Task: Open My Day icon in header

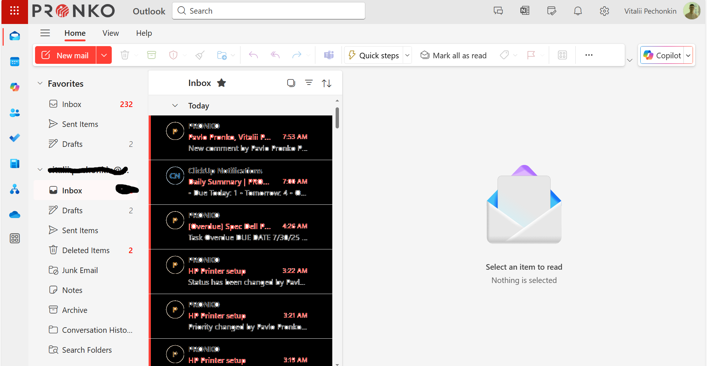Action: 551,11
